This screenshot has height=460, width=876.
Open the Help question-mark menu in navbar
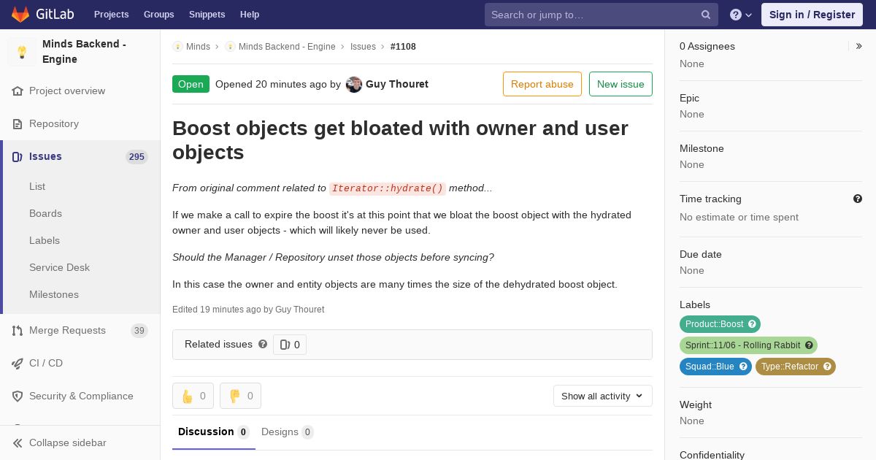pos(741,15)
